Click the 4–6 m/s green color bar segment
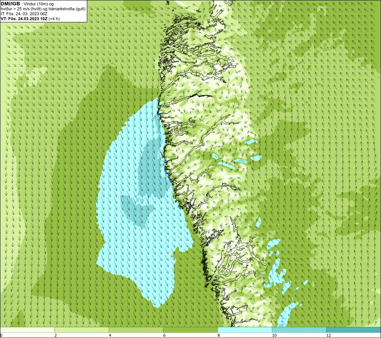This screenshot has width=381, height=338. 136,330
